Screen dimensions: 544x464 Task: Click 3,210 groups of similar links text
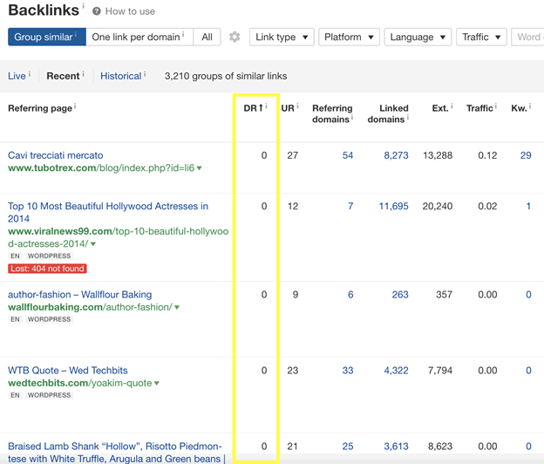(226, 76)
